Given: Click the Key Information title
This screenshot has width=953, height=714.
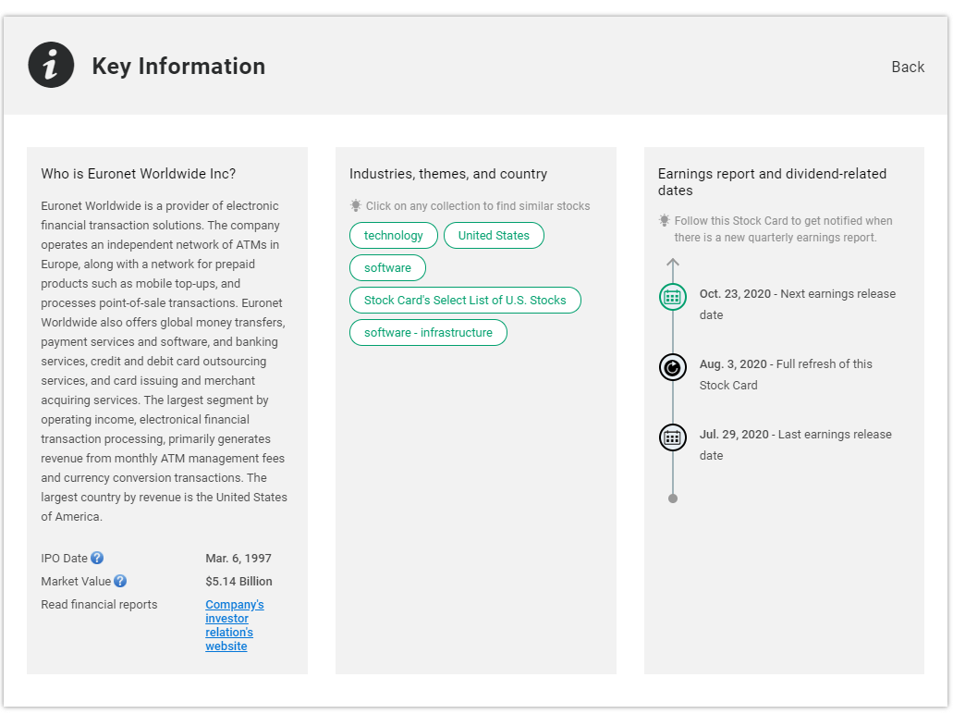Looking at the screenshot, I should pyautogui.click(x=178, y=67).
